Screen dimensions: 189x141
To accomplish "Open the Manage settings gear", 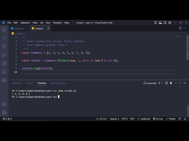I will [4, 113].
